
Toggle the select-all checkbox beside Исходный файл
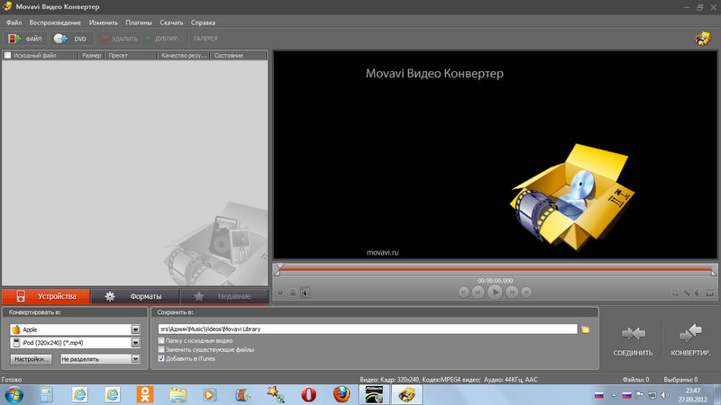8,55
